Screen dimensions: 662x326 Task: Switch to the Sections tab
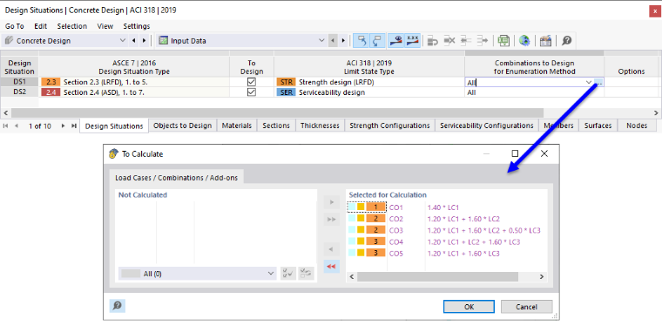coord(276,126)
